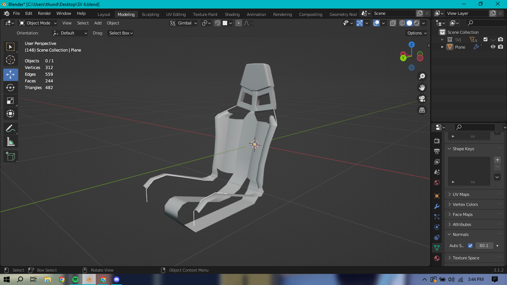
Task: Open the Render menu
Action: pos(44,13)
